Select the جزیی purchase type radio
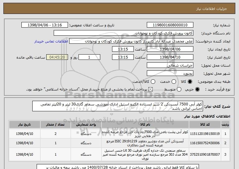 (197, 90)
